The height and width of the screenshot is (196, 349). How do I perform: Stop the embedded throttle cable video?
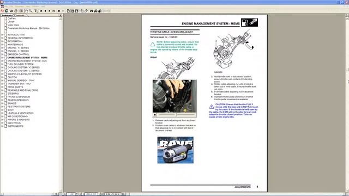tap(155, 115)
